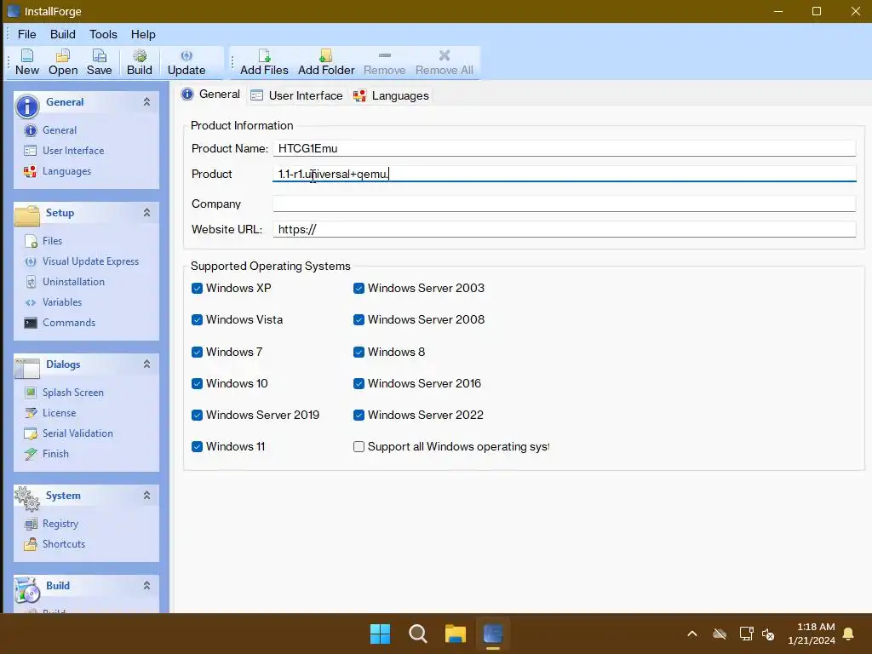The width and height of the screenshot is (872, 654).
Task: Open Files under Setup
Action: [x=52, y=241]
